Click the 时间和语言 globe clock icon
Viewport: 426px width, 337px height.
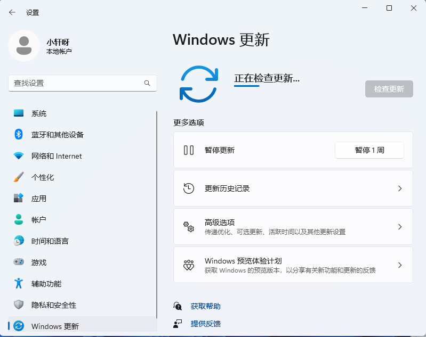(x=19, y=241)
